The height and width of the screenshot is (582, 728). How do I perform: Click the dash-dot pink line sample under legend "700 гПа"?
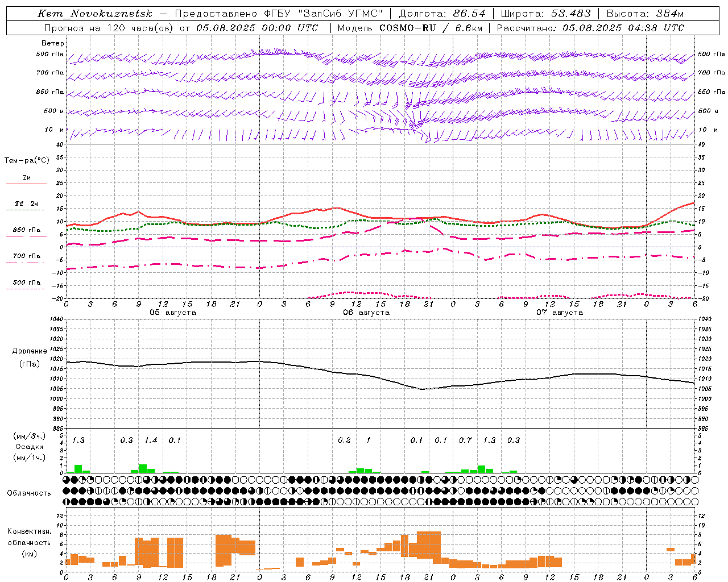(26, 263)
